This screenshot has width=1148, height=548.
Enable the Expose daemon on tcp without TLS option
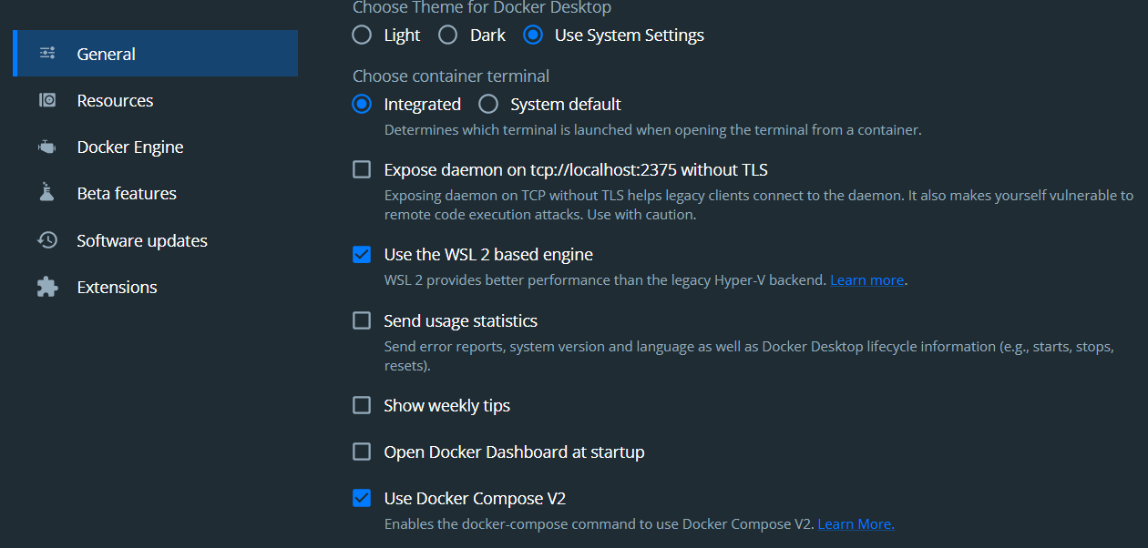pyautogui.click(x=362, y=169)
